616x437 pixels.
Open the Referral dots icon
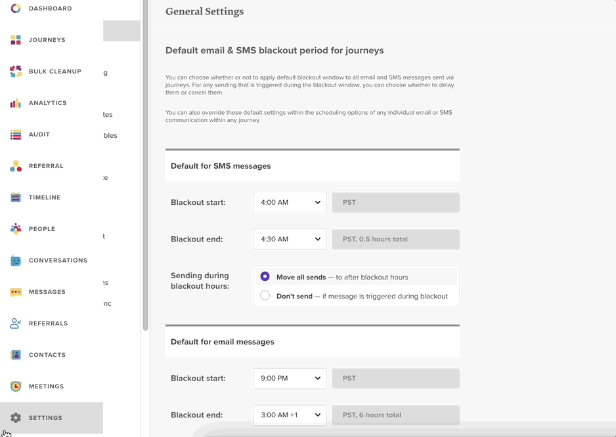tap(16, 166)
